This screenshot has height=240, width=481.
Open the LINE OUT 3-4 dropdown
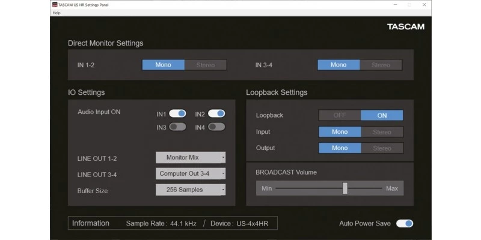191,173
